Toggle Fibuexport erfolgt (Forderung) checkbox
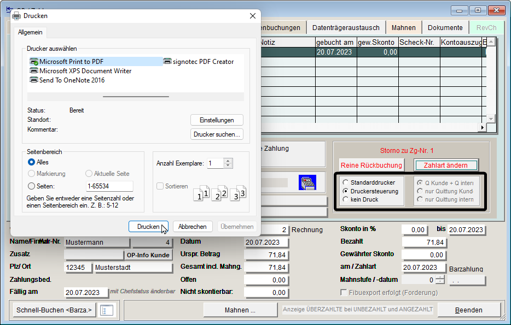 pyautogui.click(x=344, y=292)
